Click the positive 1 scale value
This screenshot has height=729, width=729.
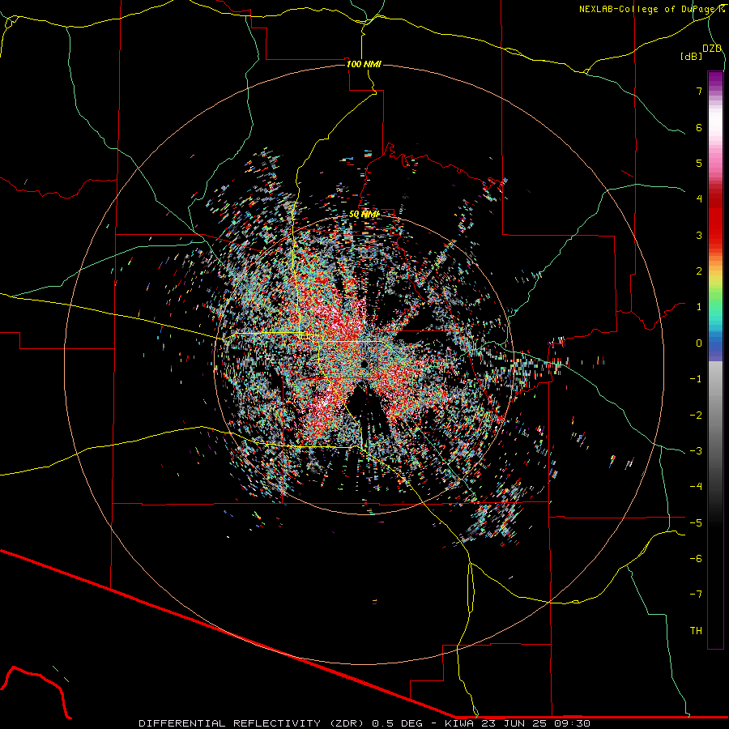pyautogui.click(x=699, y=307)
